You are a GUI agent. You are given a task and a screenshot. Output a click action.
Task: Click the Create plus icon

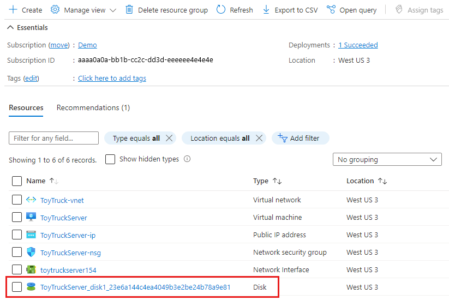click(13, 10)
